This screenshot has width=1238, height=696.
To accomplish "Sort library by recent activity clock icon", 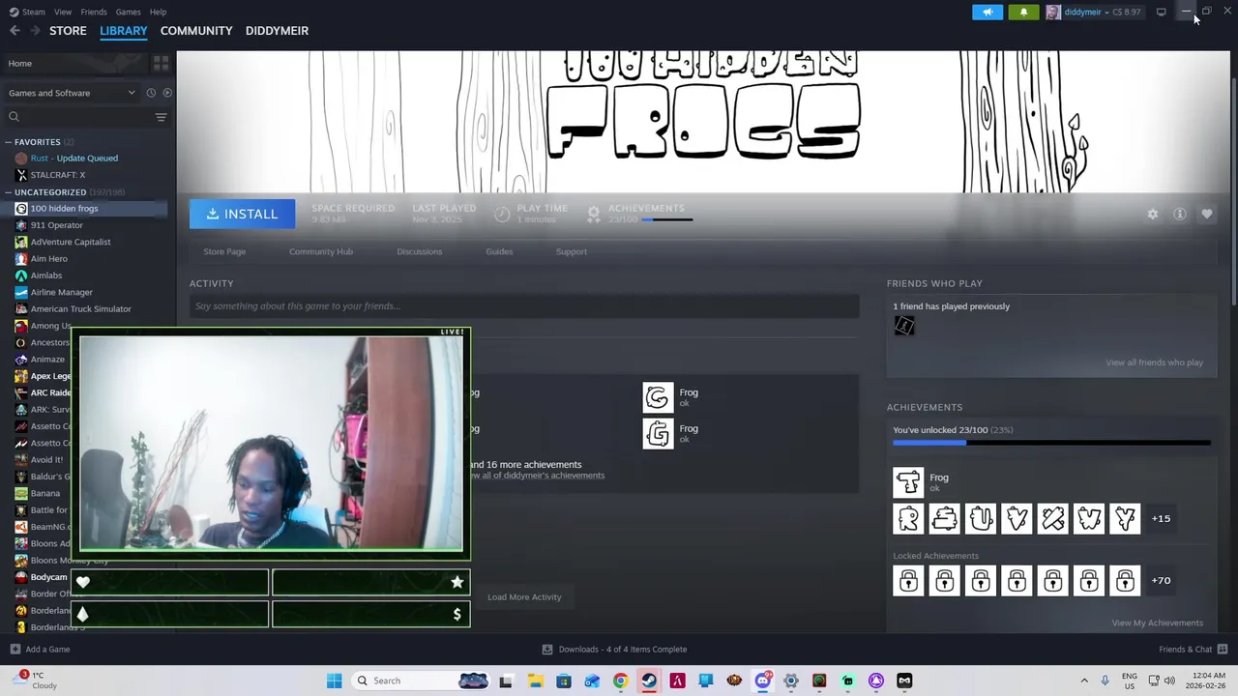I will [151, 93].
